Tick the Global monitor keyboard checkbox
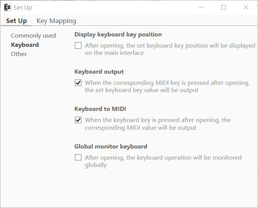 click(x=78, y=157)
